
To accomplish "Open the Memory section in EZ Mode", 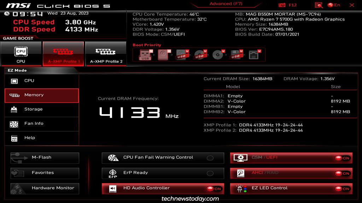I will point(42,95).
